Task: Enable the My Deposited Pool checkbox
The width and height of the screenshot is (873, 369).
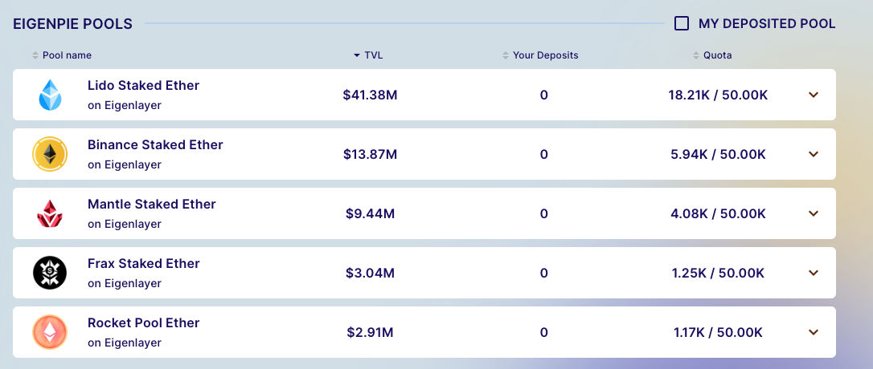Action: click(682, 23)
